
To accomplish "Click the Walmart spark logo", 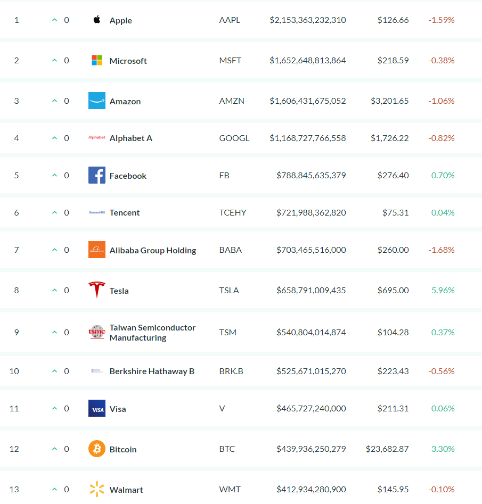I will 97,489.
